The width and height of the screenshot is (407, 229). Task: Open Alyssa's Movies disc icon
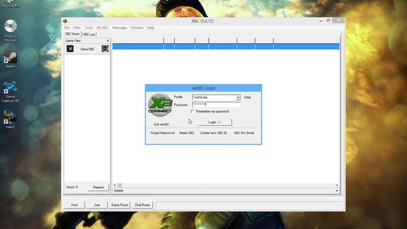10,31
